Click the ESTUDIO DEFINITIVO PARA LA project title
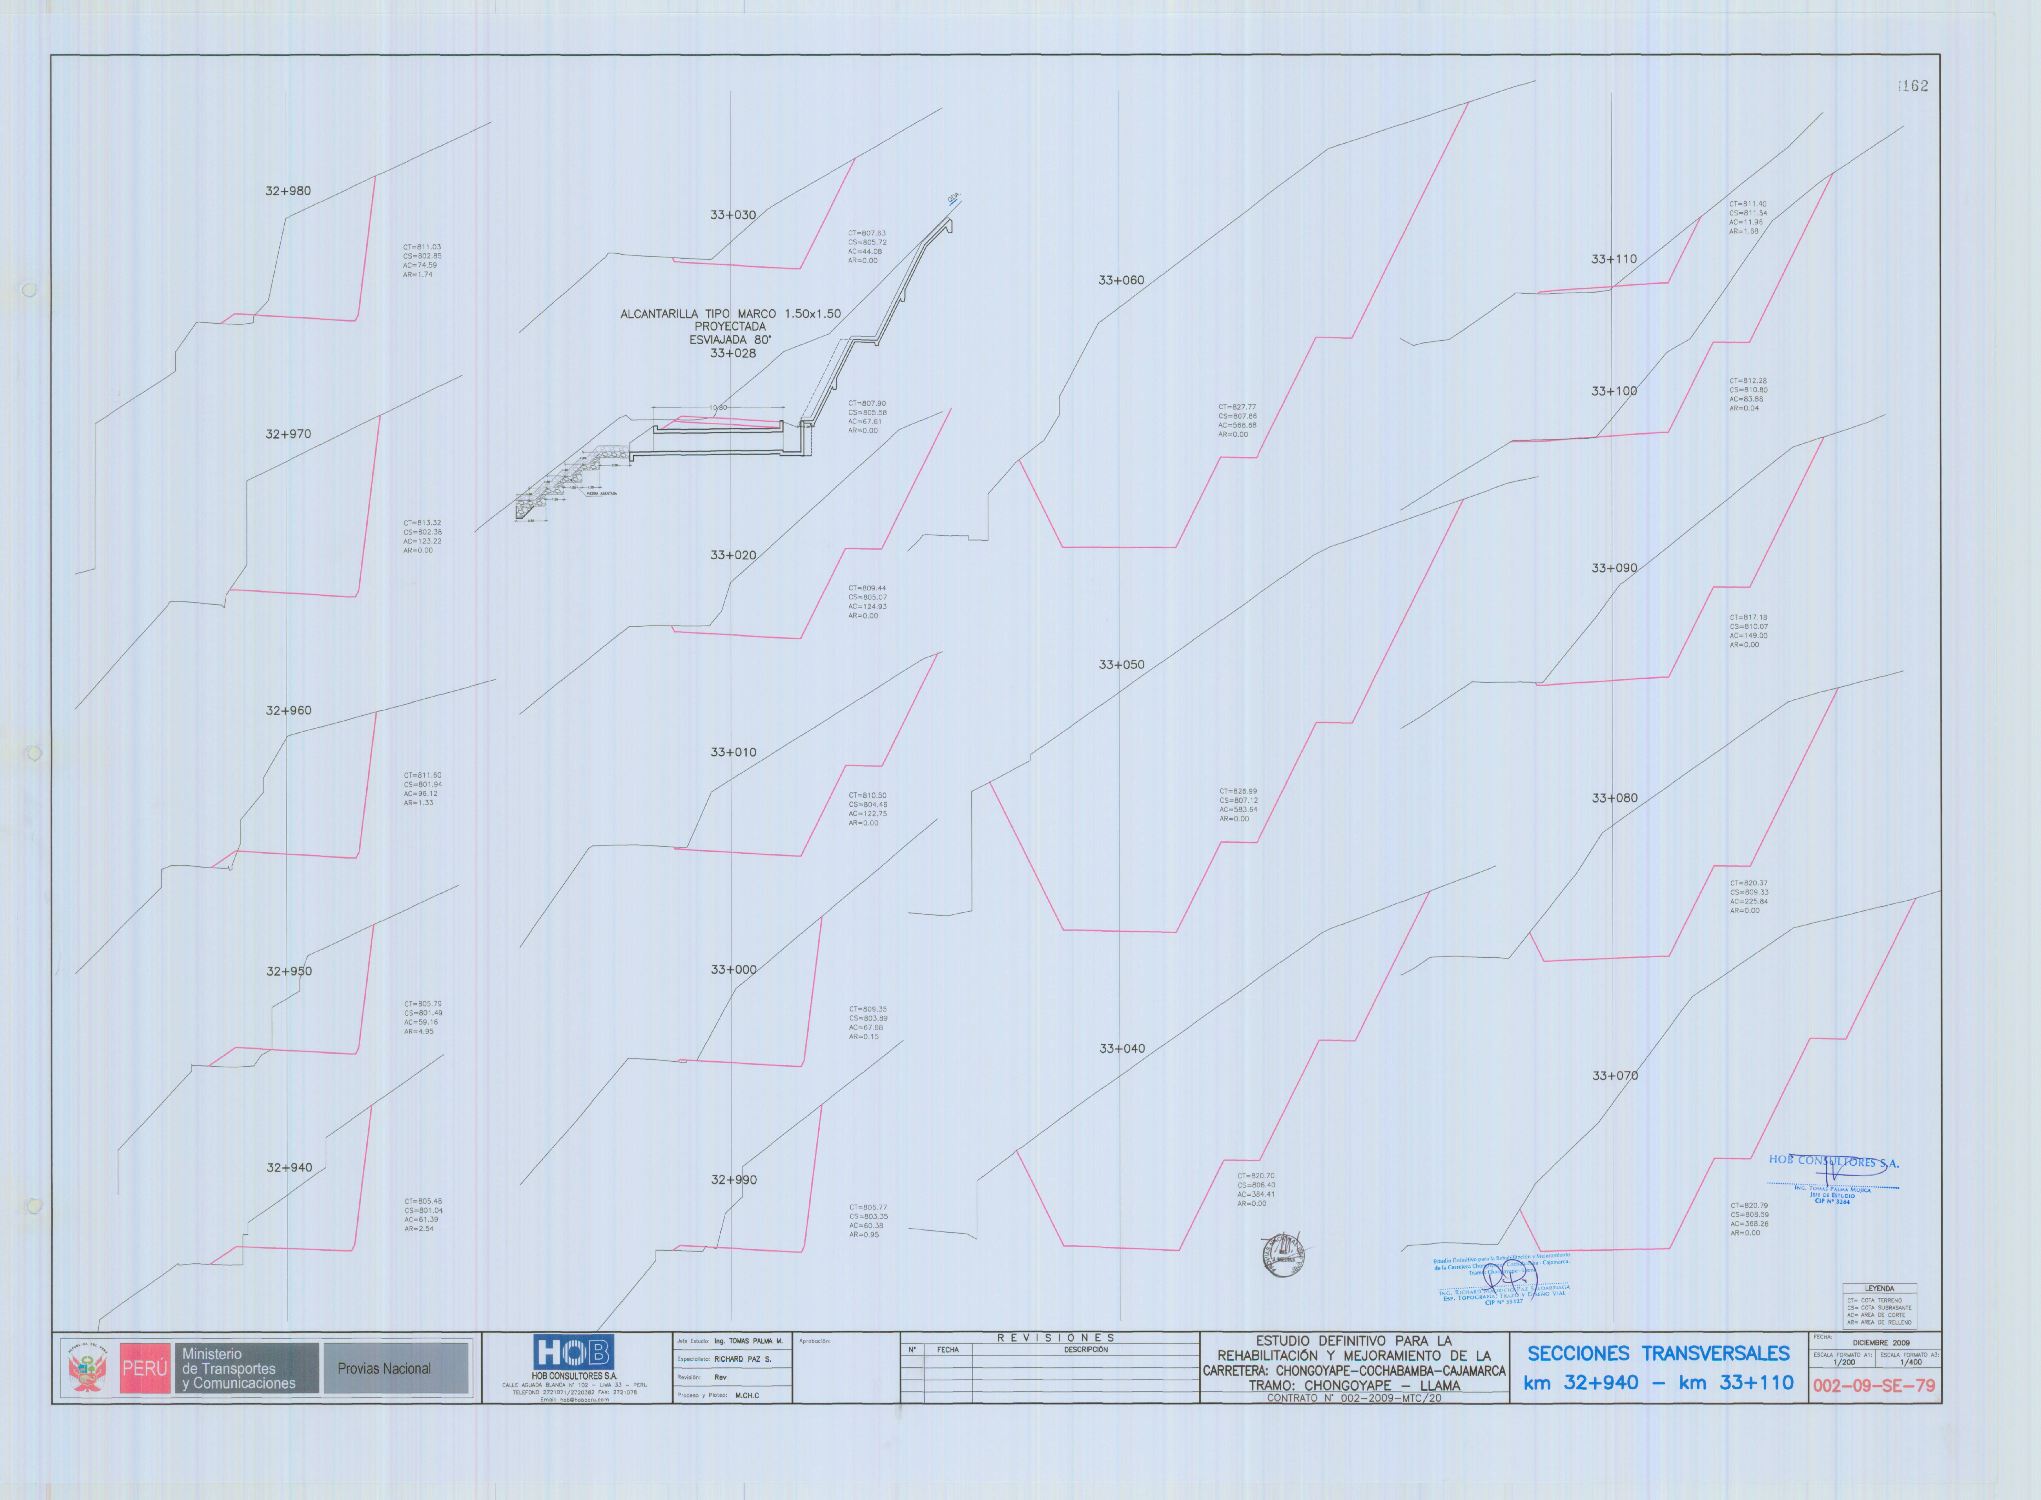The image size is (2041, 1500). [x=1353, y=1341]
